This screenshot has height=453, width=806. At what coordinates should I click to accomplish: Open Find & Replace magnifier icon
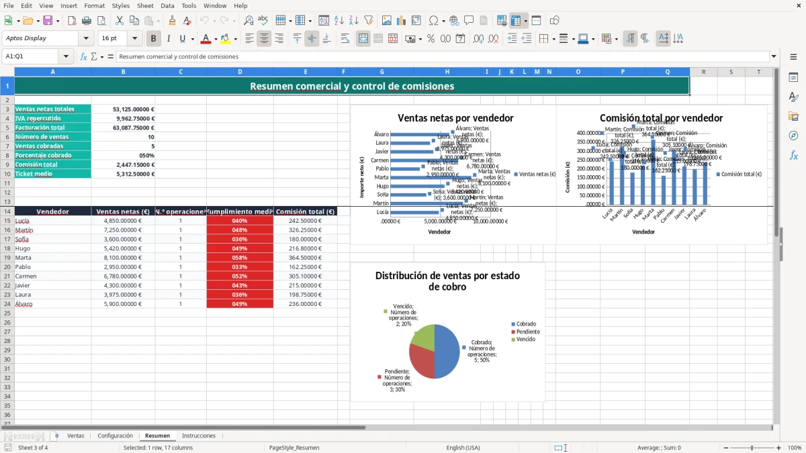pyautogui.click(x=249, y=21)
